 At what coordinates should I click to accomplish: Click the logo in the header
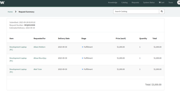(x=2, y=3)
